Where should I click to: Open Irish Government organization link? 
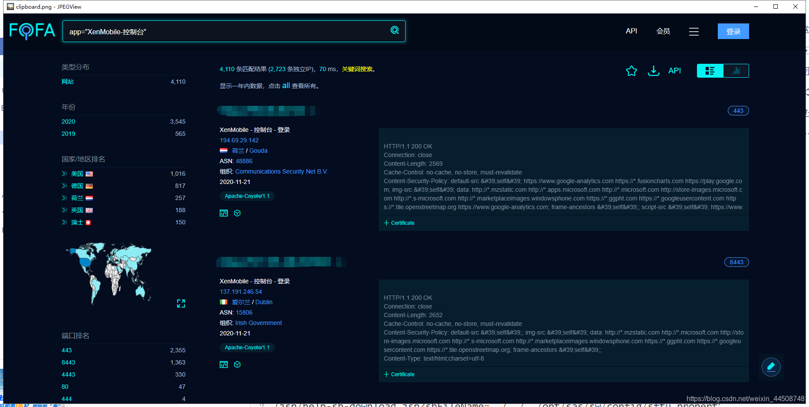point(258,323)
